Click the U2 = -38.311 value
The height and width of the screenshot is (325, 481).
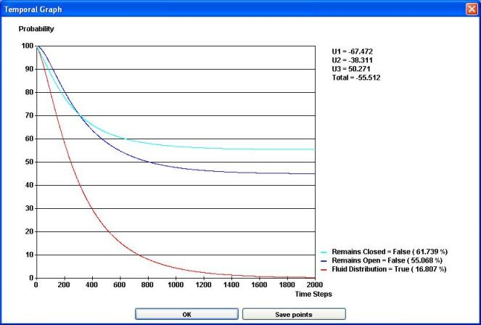click(x=352, y=59)
